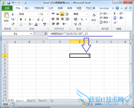
Task: Click the Insert Worksheet icon after Sheet3
Action: click(52, 100)
